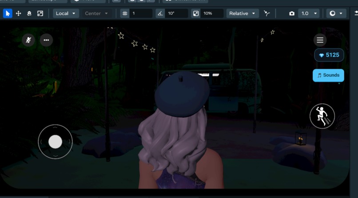Click the angle snap field showing 10°
The height and width of the screenshot is (198, 358).
click(x=176, y=13)
